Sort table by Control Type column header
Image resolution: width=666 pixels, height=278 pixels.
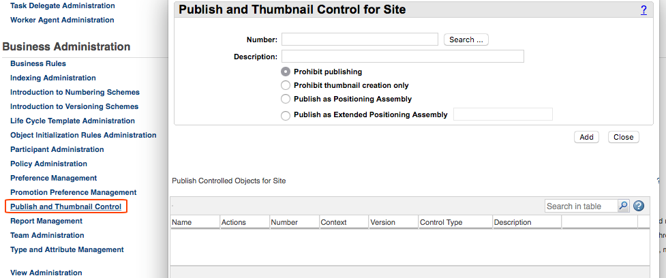point(441,222)
